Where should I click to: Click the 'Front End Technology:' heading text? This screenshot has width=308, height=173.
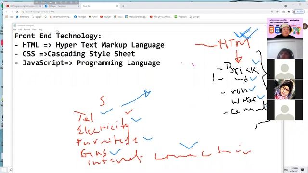click(58, 36)
